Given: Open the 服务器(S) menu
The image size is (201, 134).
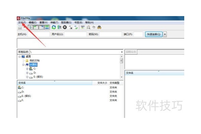Looking at the screenshot, I should click(66, 22).
